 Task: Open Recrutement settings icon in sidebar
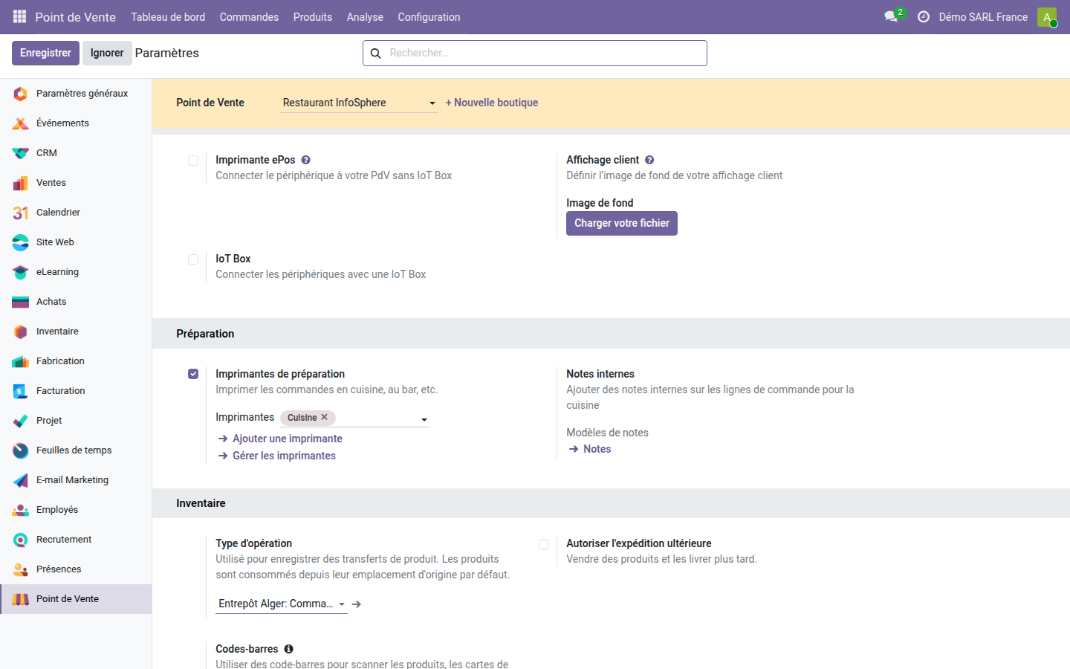tap(21, 540)
